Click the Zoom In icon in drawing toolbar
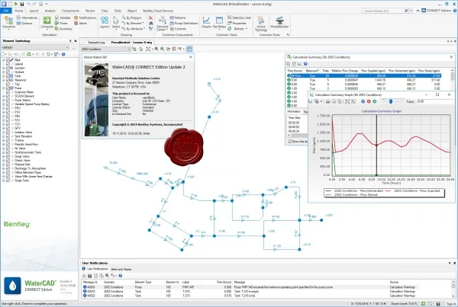 156,49
